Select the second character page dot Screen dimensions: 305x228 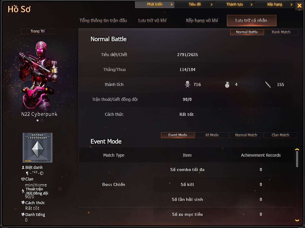42,120
